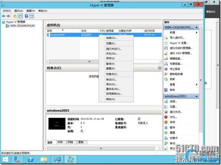This screenshot has height=165, width=221.
Task: Collapse the 检查点(C) panel with the round arrow
Action: coord(160,68)
